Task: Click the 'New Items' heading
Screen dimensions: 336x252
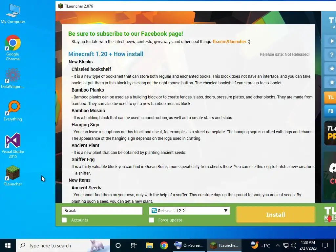Action: (79, 180)
